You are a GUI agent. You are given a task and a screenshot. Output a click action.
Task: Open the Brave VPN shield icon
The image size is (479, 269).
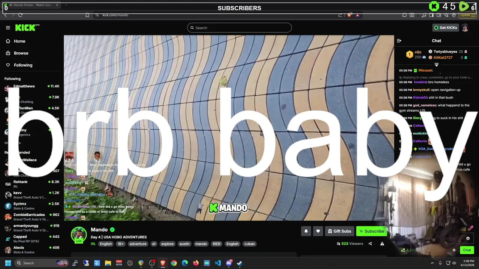click(454, 15)
